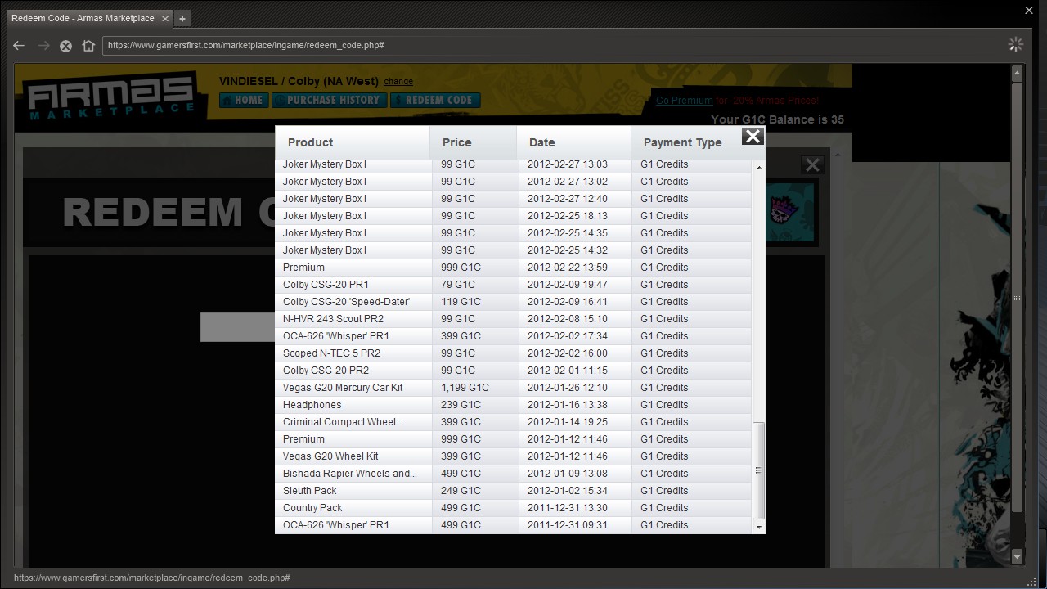The height and width of the screenshot is (589, 1047).
Task: Open REDEEM CODE page
Action: pos(435,101)
